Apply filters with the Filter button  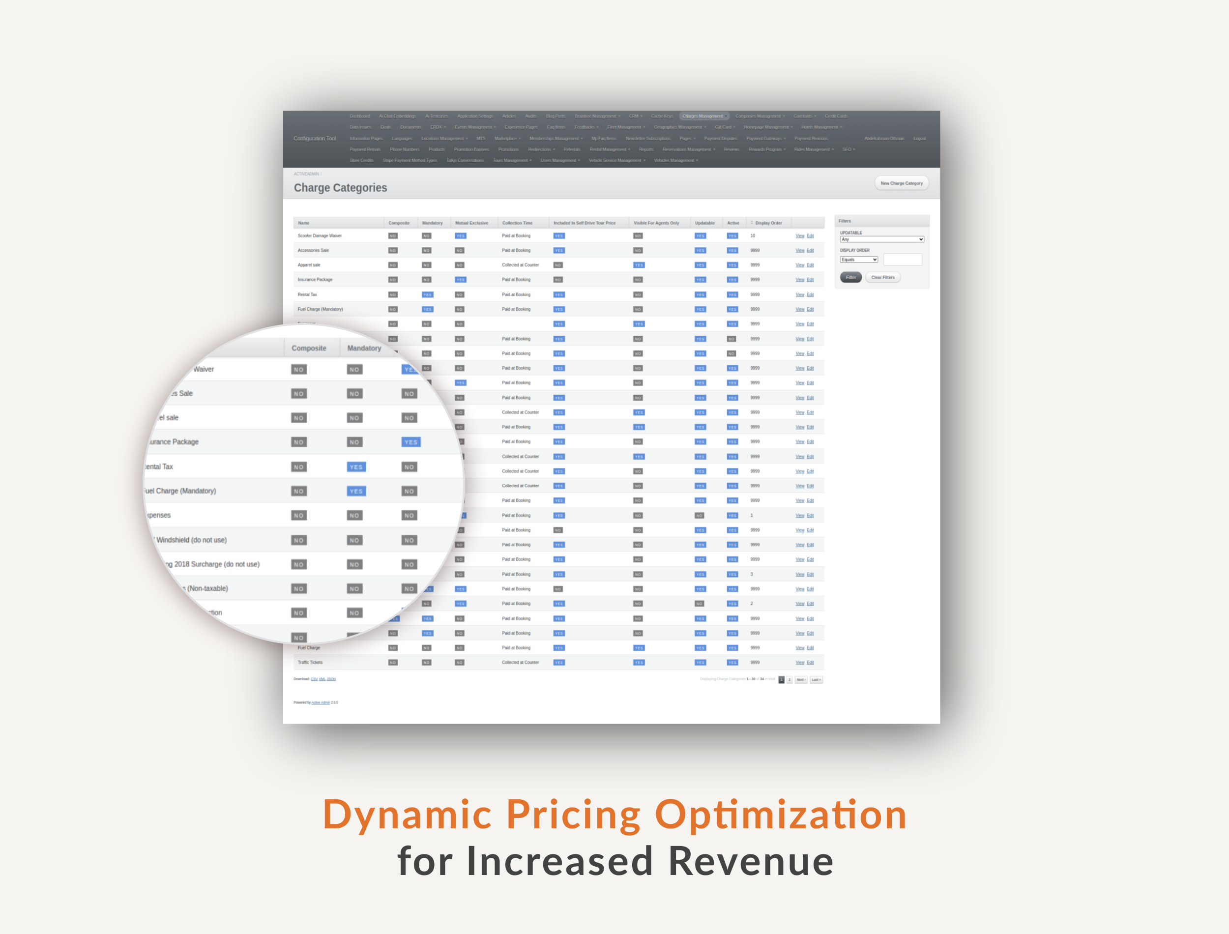pos(850,277)
